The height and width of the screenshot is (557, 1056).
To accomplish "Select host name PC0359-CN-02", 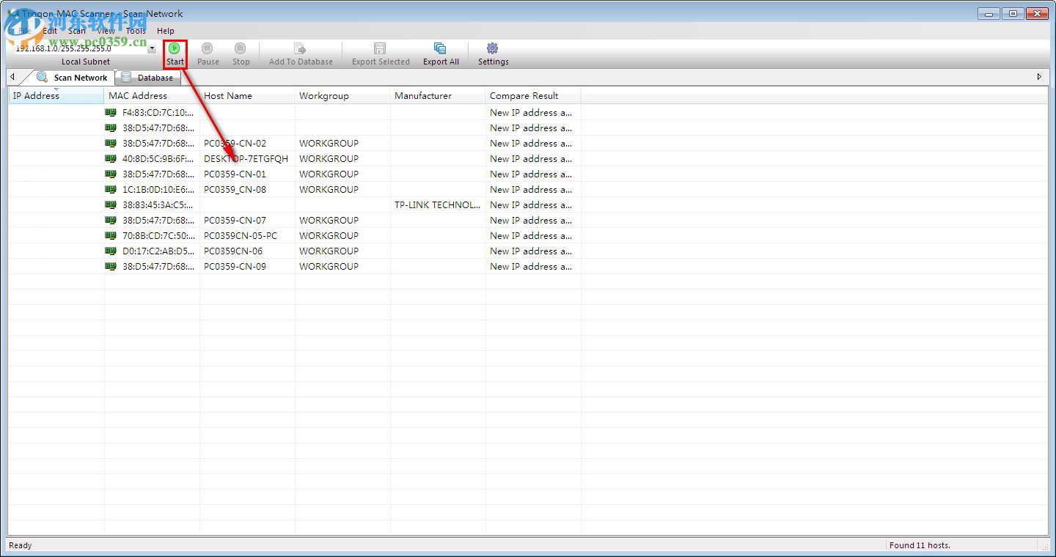I will click(x=235, y=143).
